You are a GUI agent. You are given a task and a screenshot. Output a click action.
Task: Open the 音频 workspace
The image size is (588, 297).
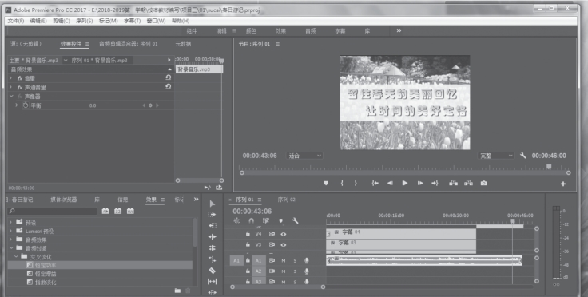[x=310, y=30]
